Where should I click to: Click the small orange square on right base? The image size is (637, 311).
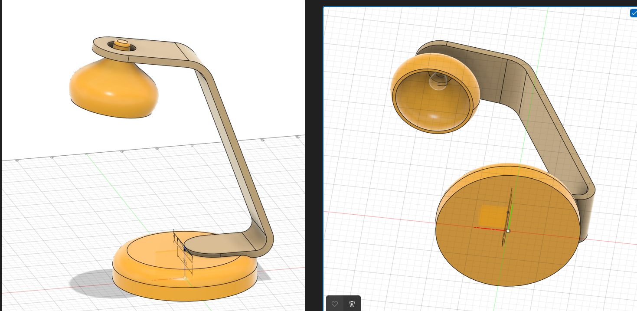[492, 216]
